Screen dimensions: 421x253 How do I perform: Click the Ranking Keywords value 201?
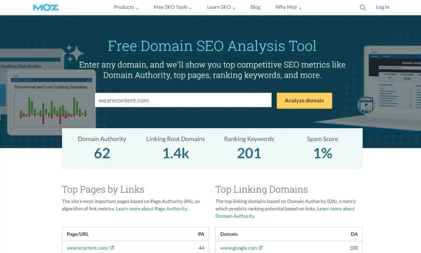click(x=249, y=154)
